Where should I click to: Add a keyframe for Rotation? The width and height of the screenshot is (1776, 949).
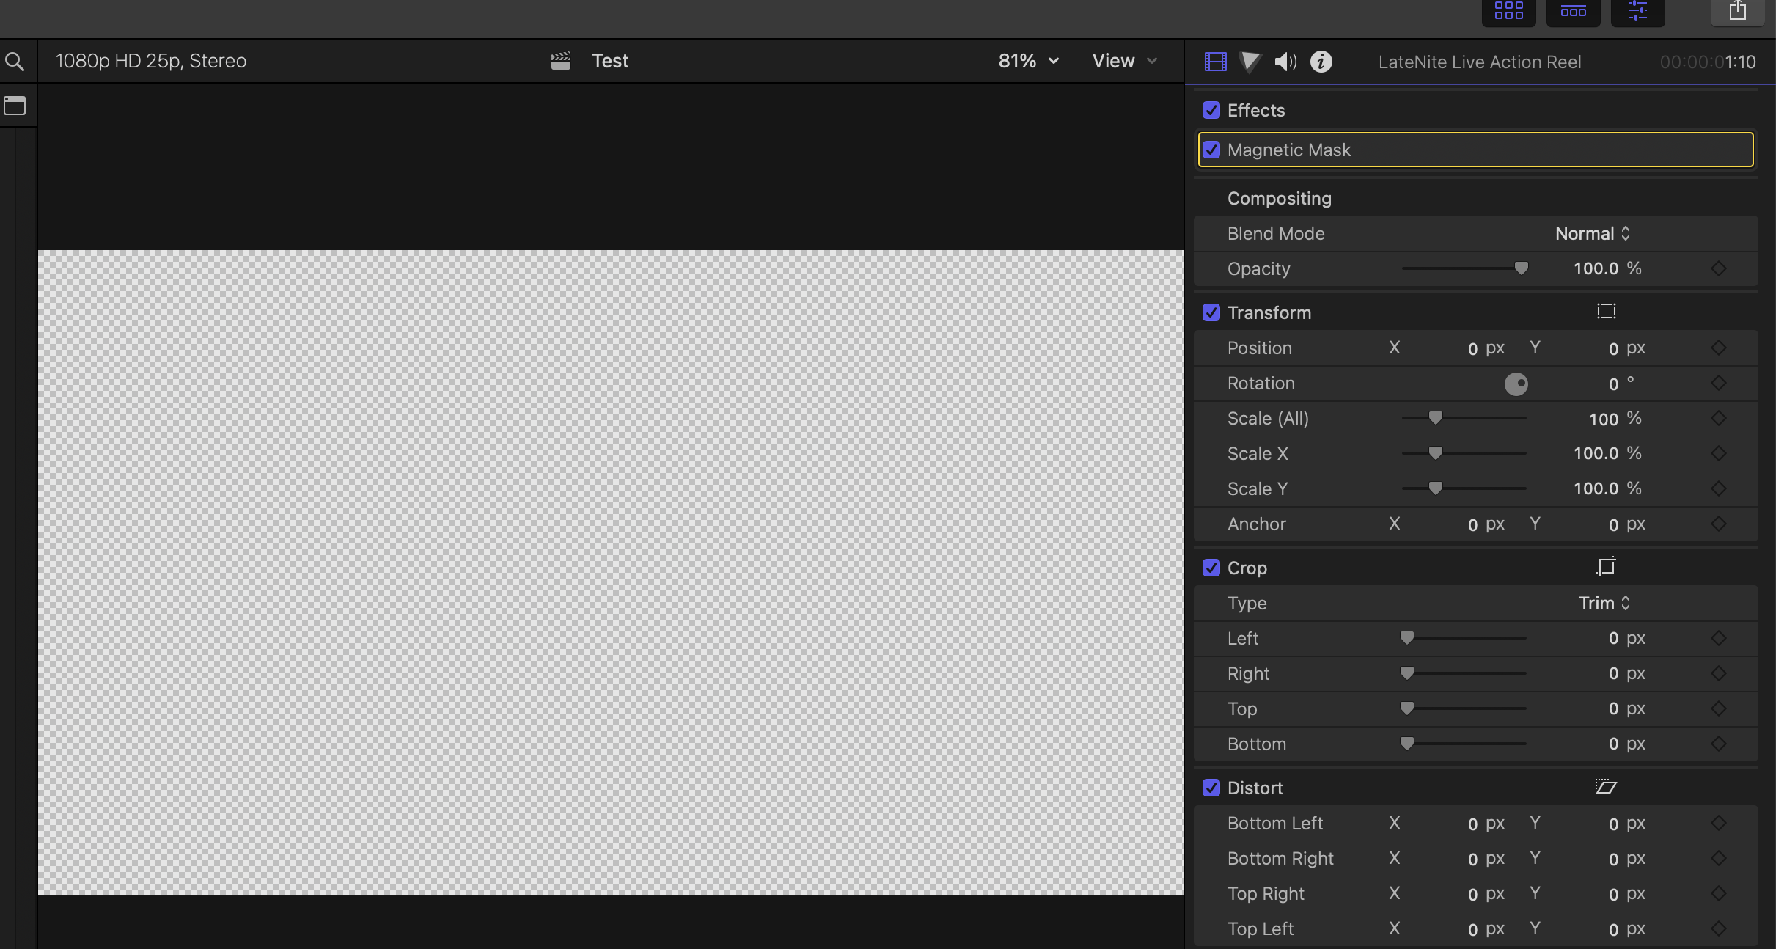(1718, 383)
